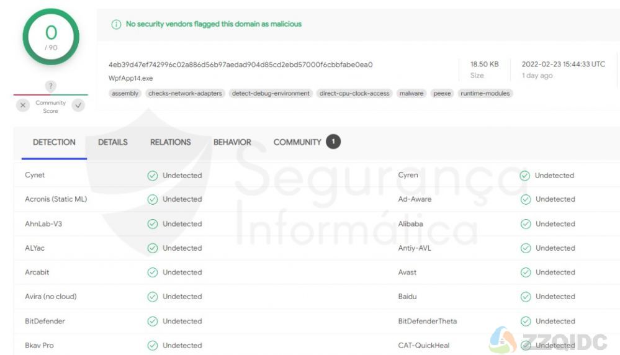Click the file hash text
620x355 pixels.
point(240,65)
